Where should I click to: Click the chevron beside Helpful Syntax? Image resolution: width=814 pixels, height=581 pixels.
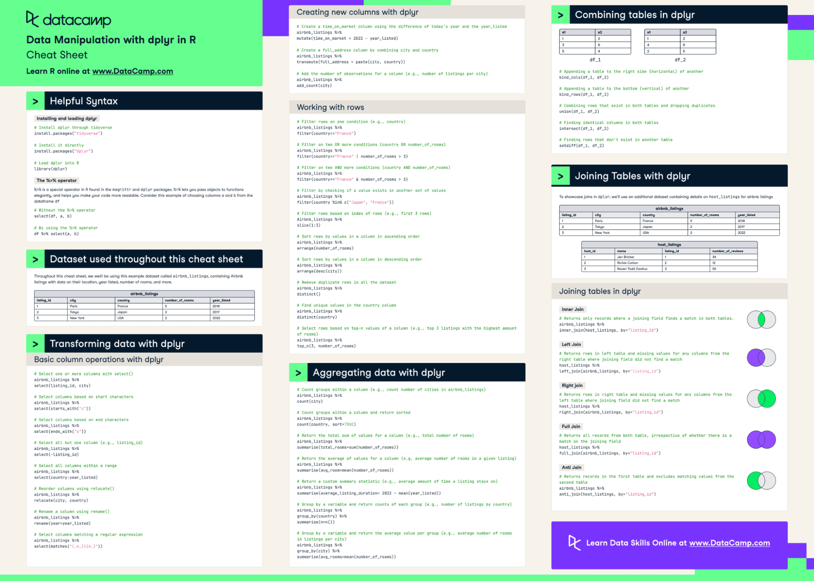pos(35,101)
